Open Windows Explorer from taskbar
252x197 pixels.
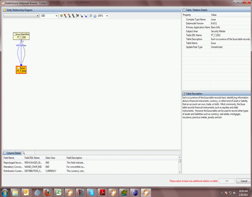15,193
